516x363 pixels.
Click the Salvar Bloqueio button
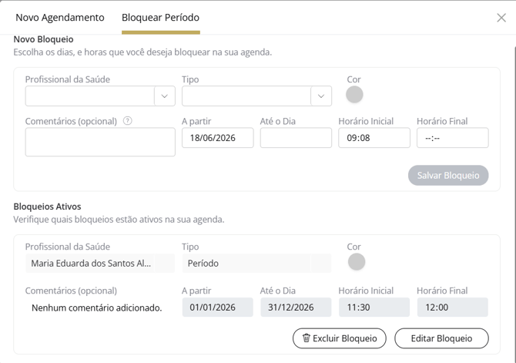[448, 175]
